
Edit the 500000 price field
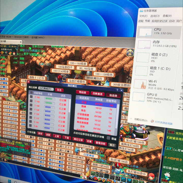pos(49,103)
